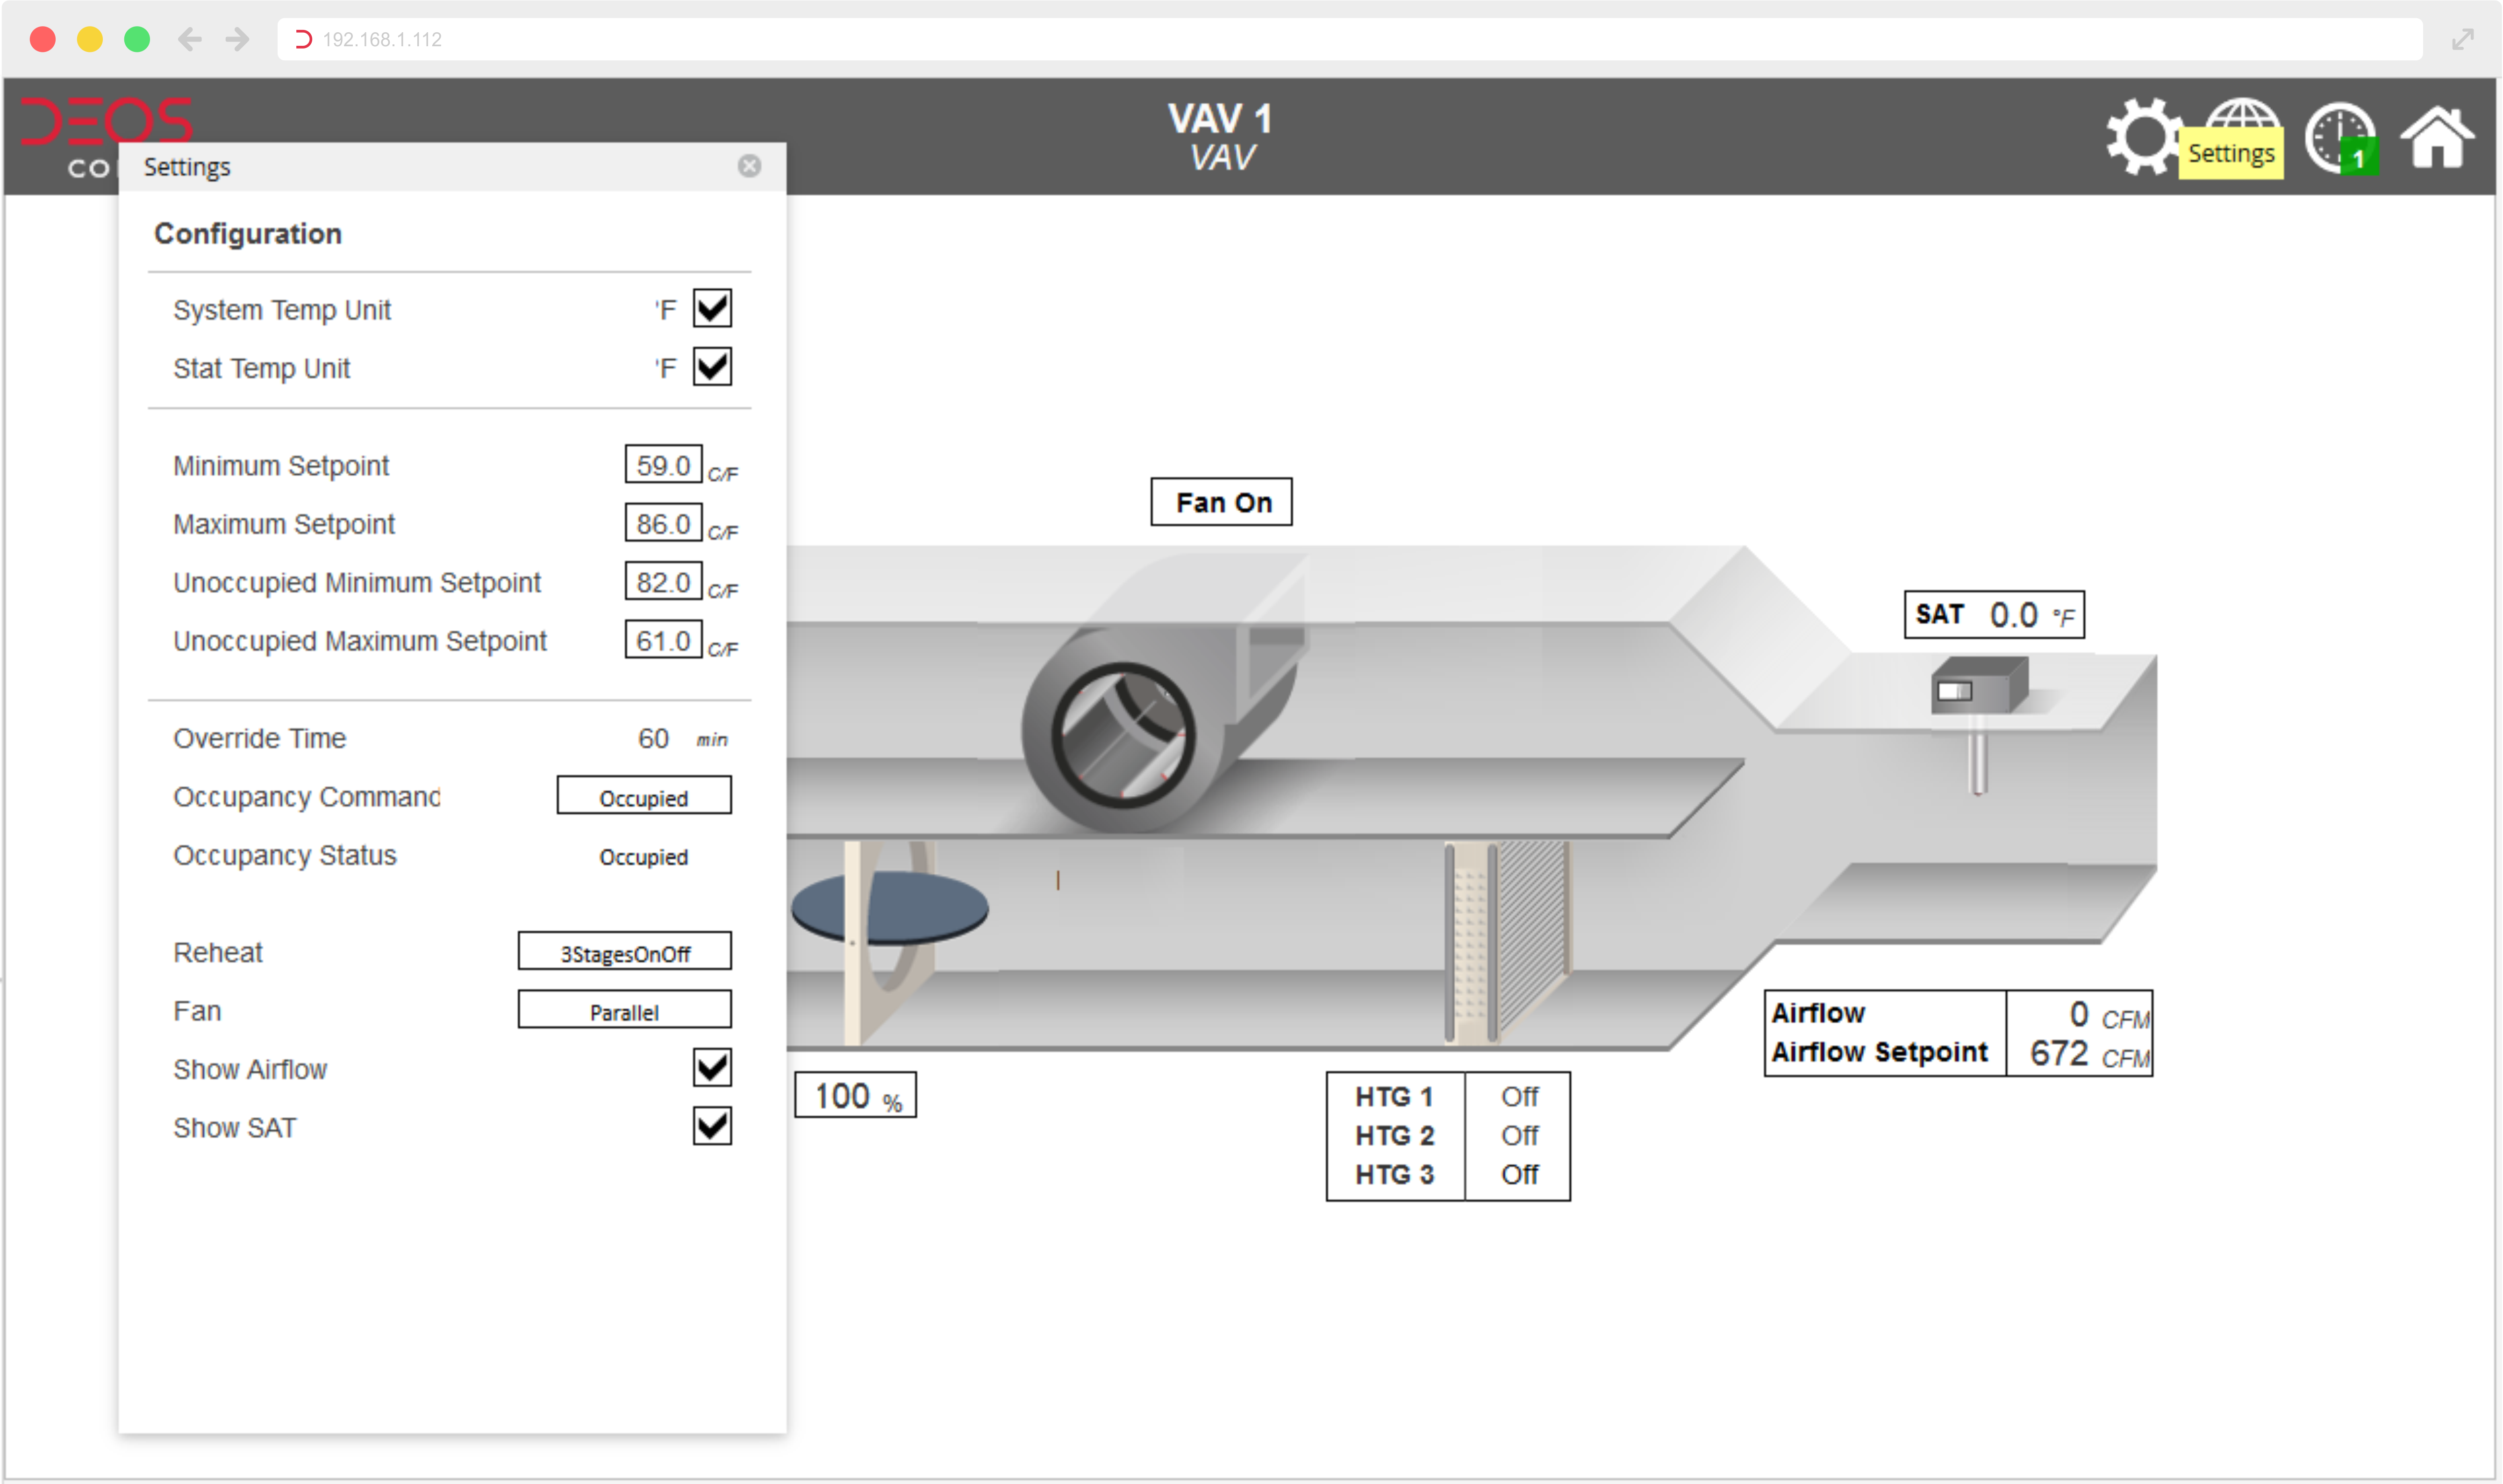Click the Maximum Setpoint 86.0 field
2503x1484 pixels.
(x=663, y=523)
